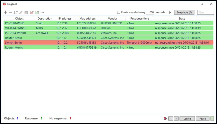Click IP address 10.1.10.2
The width and height of the screenshot is (217, 124).
[x=62, y=43]
